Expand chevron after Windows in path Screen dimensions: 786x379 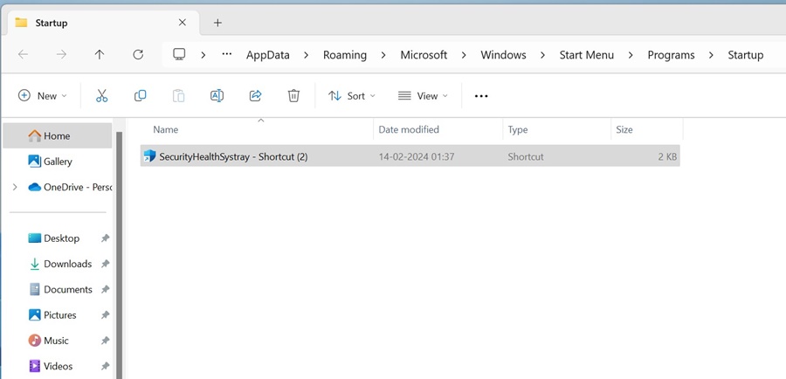(x=543, y=55)
